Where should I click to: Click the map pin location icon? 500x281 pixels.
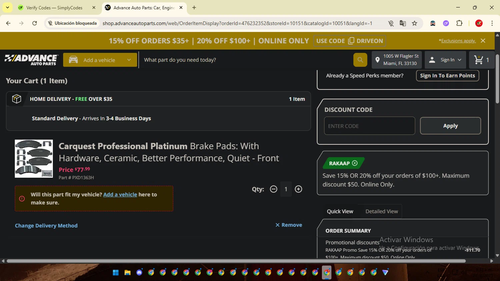tap(377, 60)
